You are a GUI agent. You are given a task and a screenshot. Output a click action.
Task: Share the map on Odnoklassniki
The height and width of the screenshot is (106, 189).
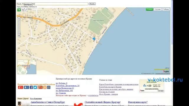tap(45, 87)
